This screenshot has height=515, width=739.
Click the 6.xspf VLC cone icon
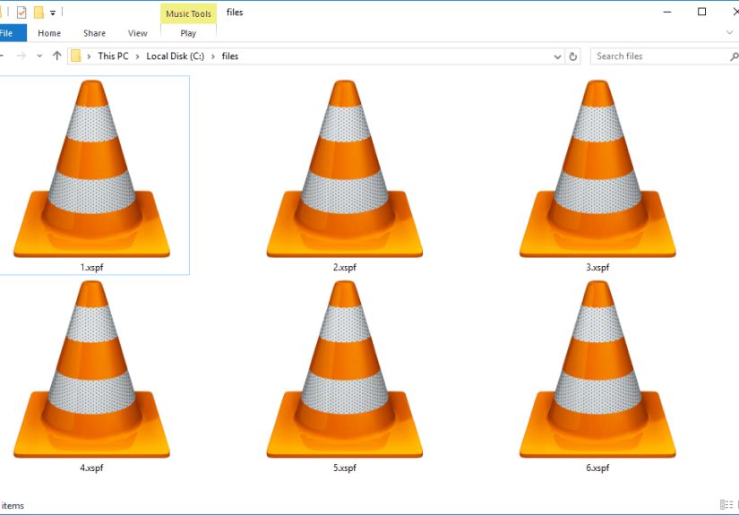coord(597,369)
